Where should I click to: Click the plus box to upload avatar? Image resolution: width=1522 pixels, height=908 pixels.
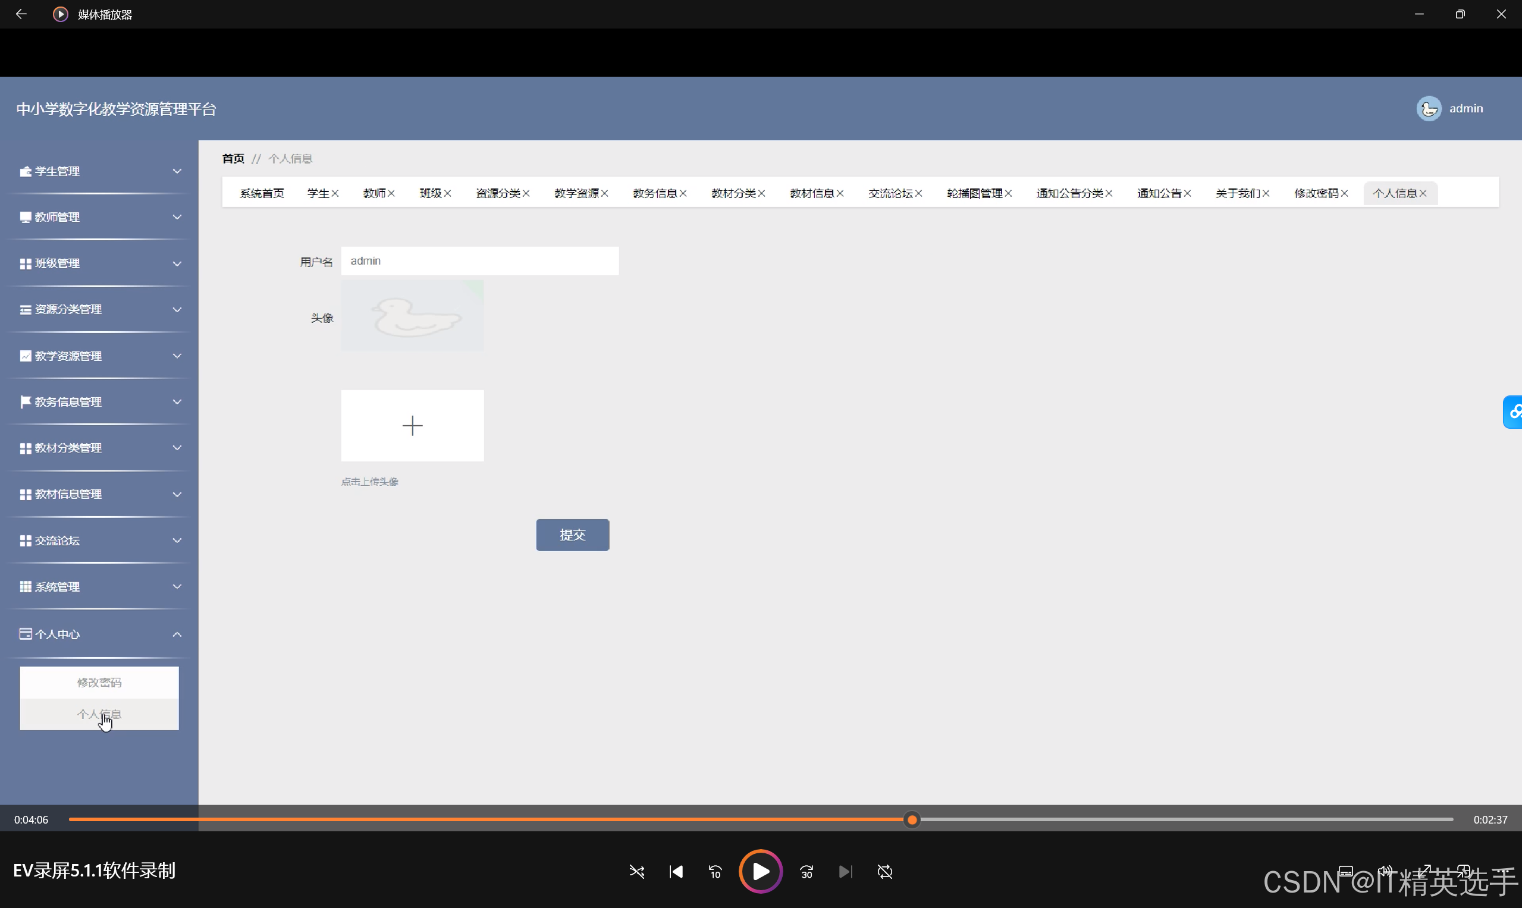[x=413, y=425]
